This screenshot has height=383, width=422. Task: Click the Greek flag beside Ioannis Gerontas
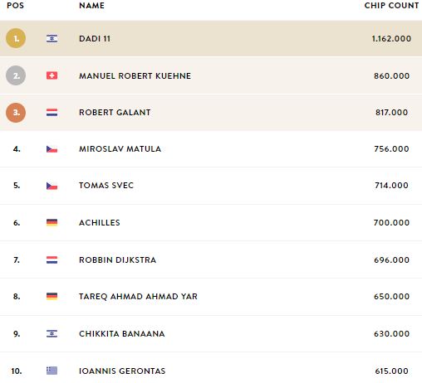(x=52, y=371)
